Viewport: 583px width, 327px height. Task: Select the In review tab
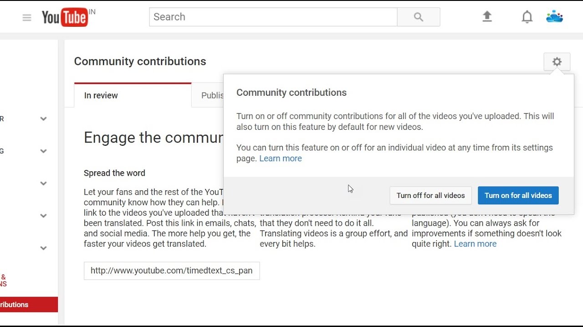click(x=133, y=95)
